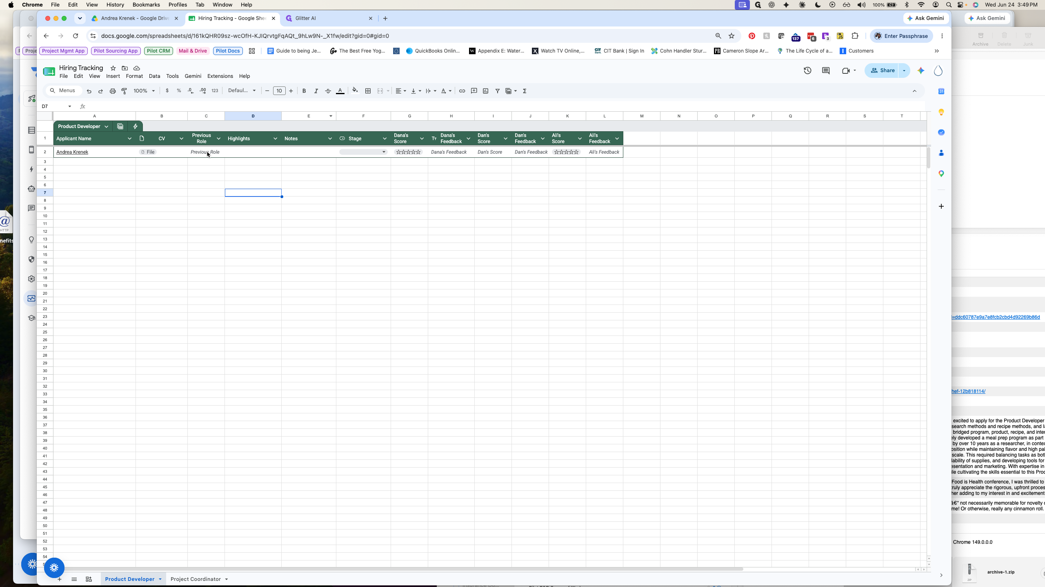This screenshot has width=1045, height=587.
Task: Open the Name box dropdown arrow
Action: tap(70, 106)
